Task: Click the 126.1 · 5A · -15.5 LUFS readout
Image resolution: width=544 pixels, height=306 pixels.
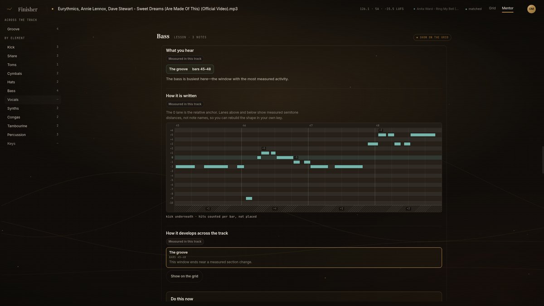Action: point(382,9)
